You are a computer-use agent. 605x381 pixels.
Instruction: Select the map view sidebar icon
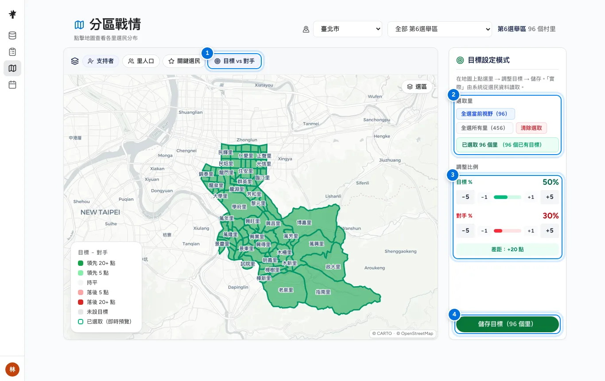click(12, 68)
